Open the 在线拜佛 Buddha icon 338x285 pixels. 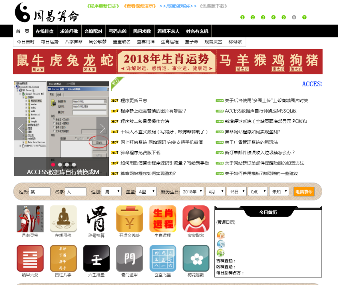coord(63,219)
